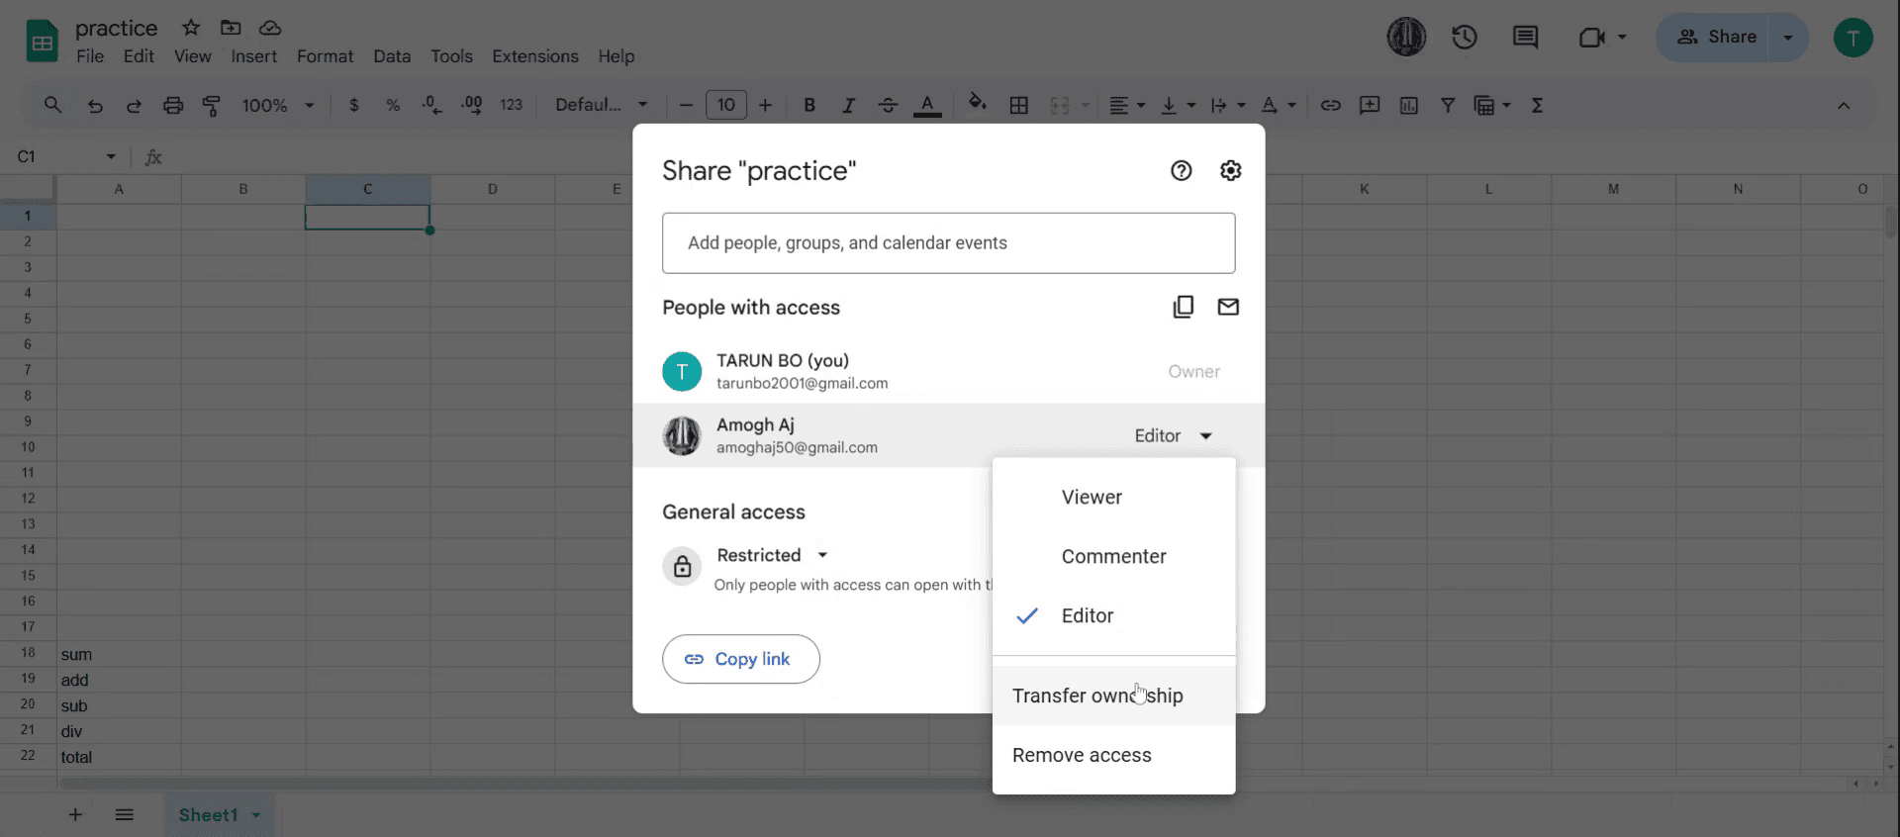The height and width of the screenshot is (837, 1900).
Task: Insert a comment
Action: click(1370, 105)
